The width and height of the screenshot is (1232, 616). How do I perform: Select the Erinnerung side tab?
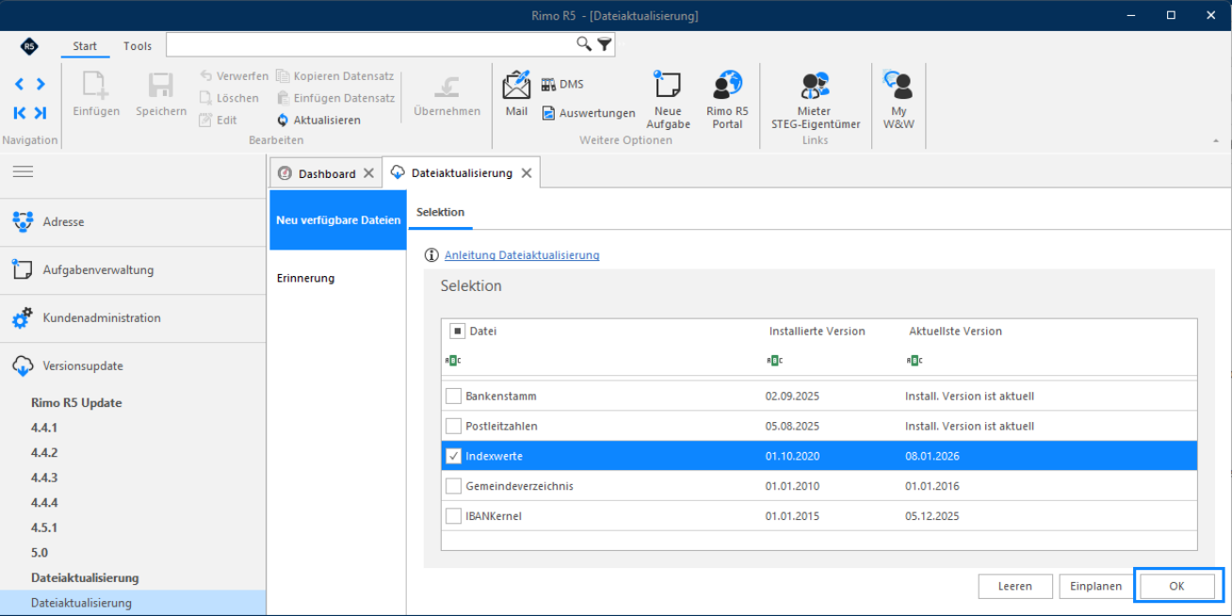point(337,279)
